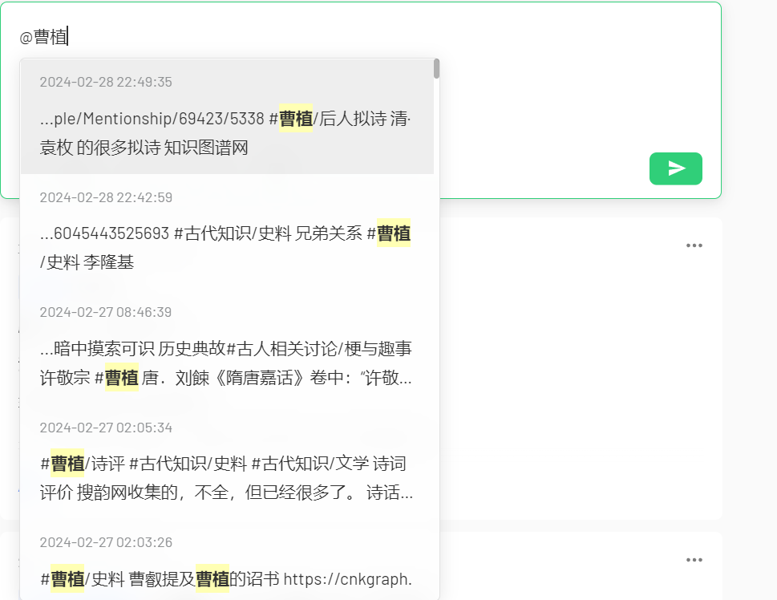The width and height of the screenshot is (777, 600).
Task: Open the more options menu on the upper card
Action: point(694,245)
